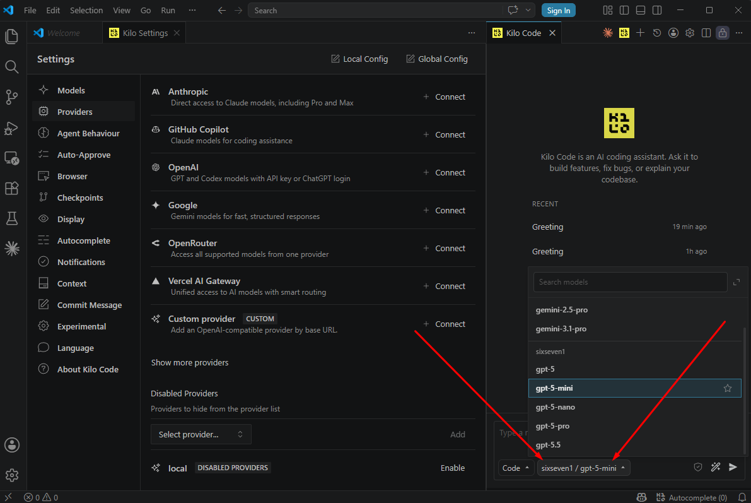Open the notifications bell in status bar

point(742,497)
